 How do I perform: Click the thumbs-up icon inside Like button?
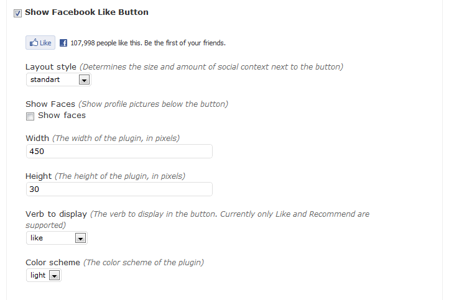34,43
